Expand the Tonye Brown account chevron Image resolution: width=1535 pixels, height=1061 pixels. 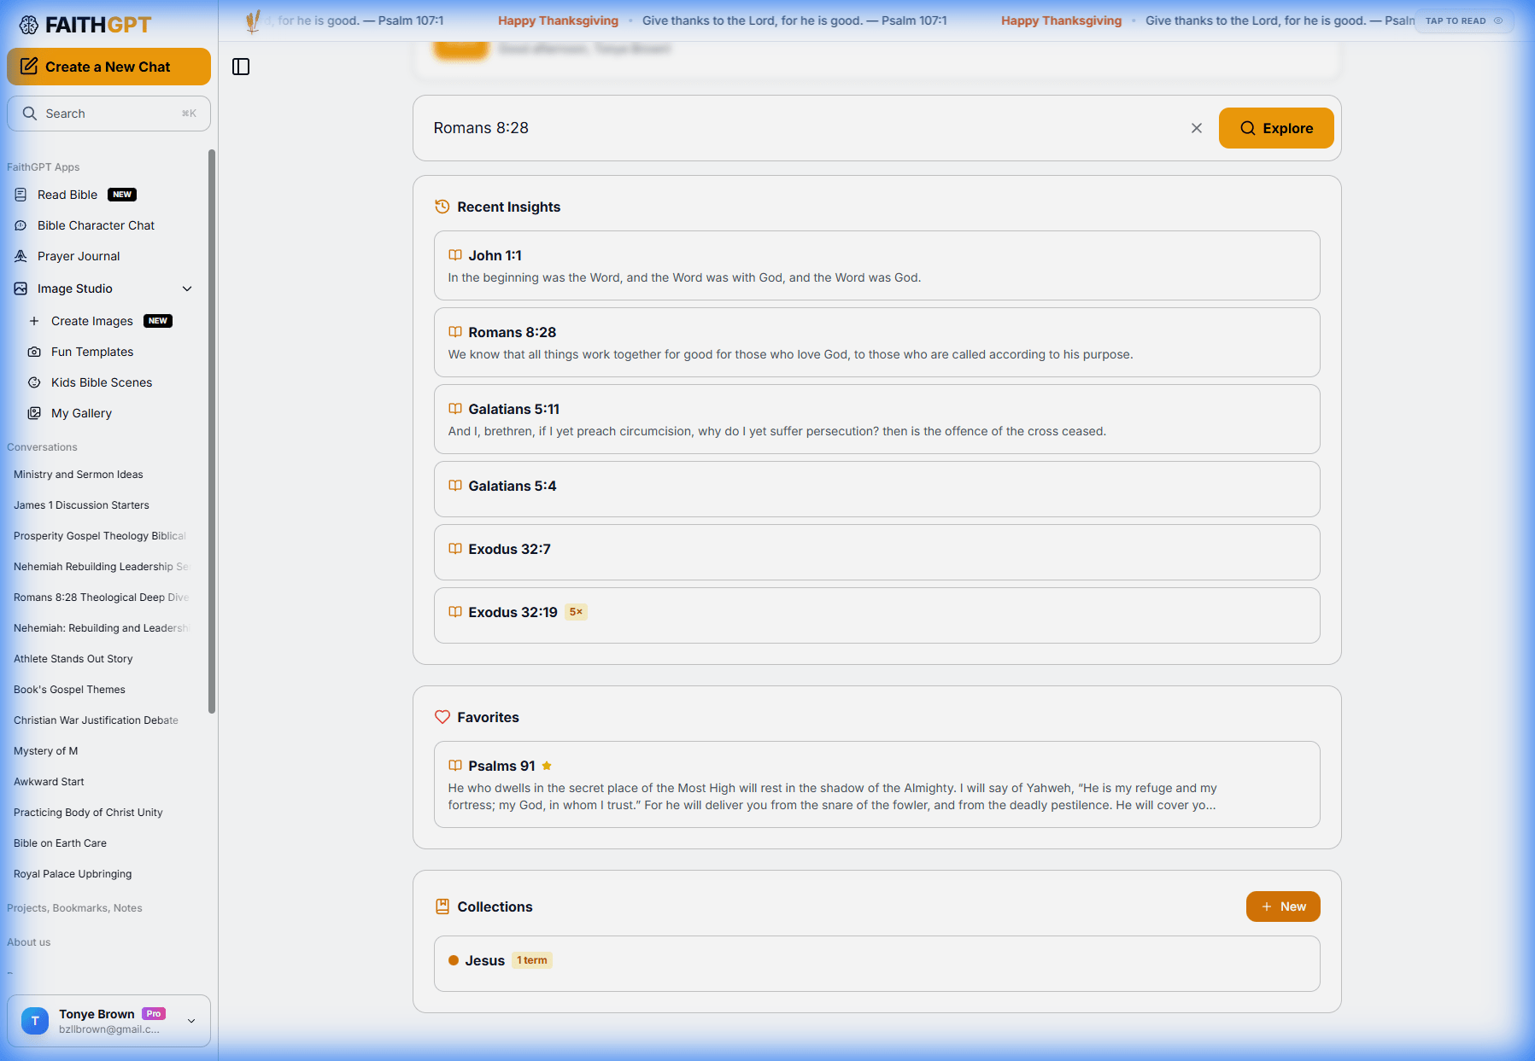[190, 1021]
